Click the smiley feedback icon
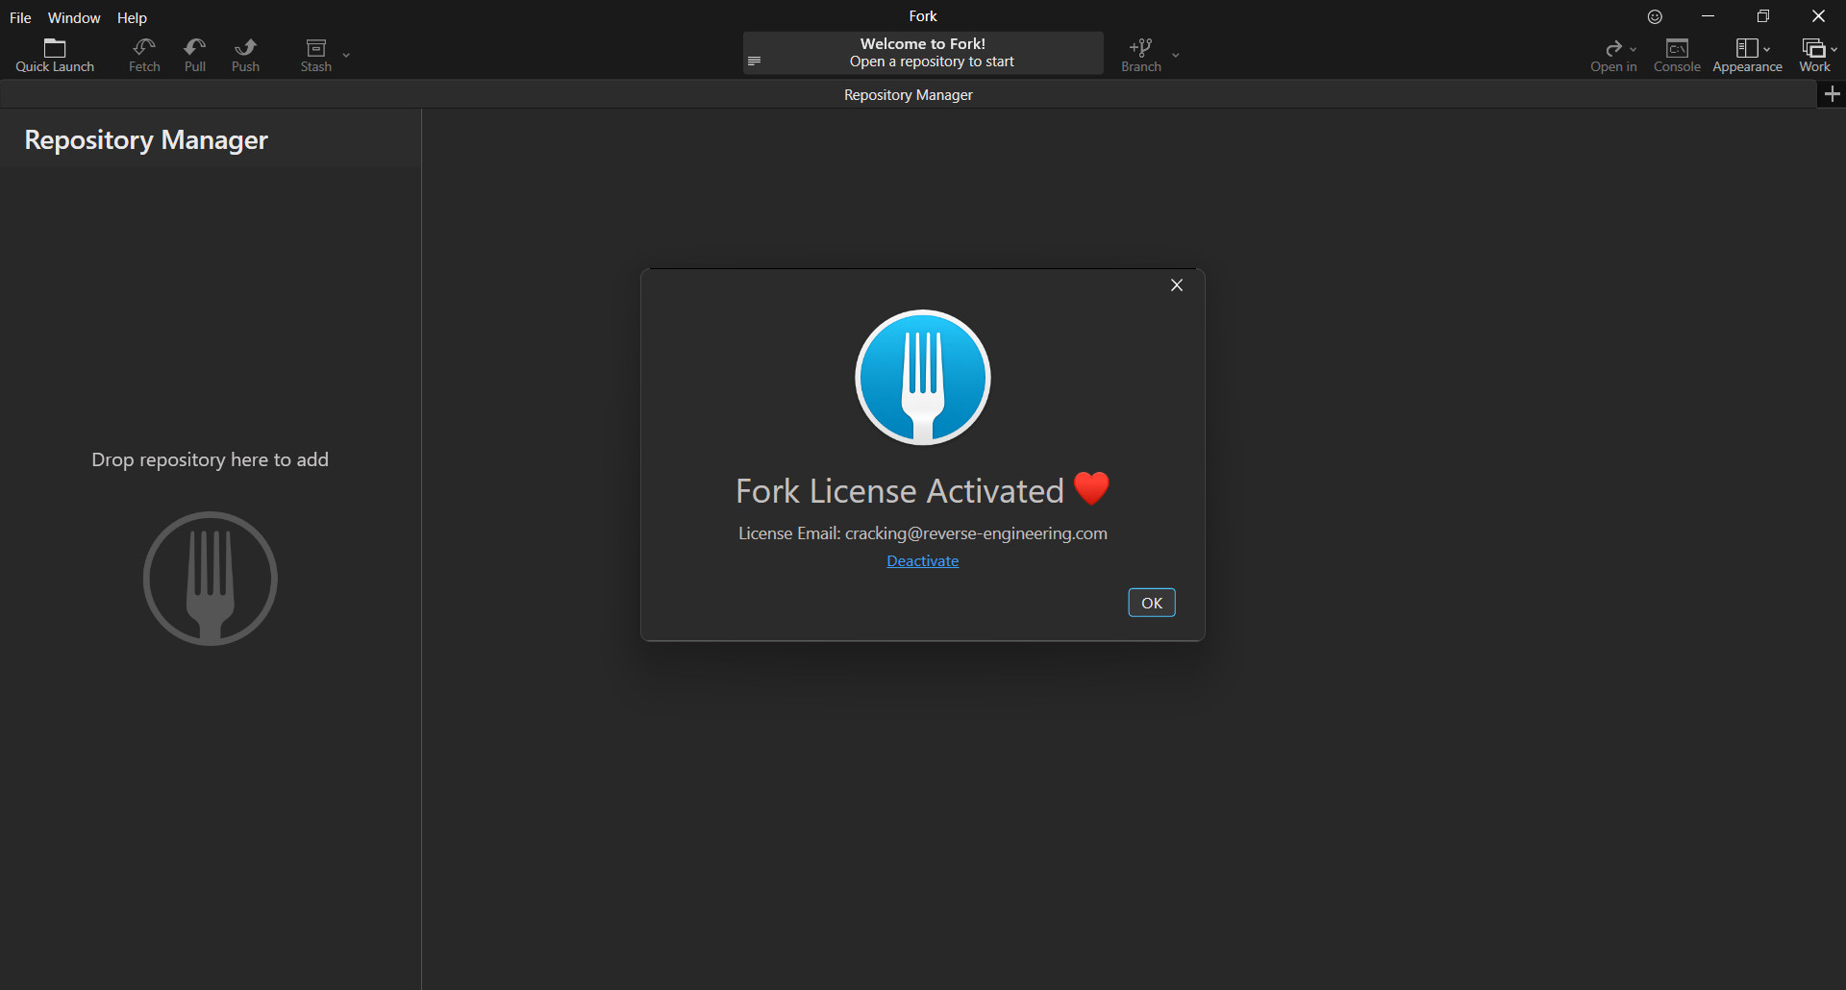The width and height of the screenshot is (1846, 990). click(1655, 16)
